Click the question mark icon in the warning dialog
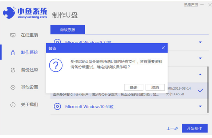Viewport: 212px width, 138px height. (x=56, y=65)
